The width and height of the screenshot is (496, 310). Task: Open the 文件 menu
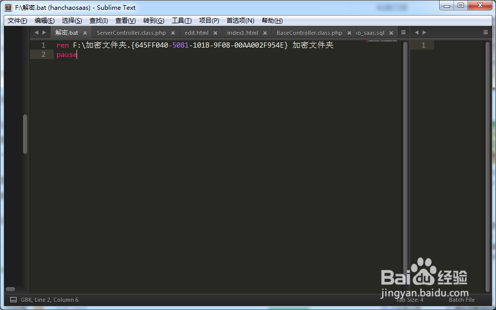click(x=17, y=20)
